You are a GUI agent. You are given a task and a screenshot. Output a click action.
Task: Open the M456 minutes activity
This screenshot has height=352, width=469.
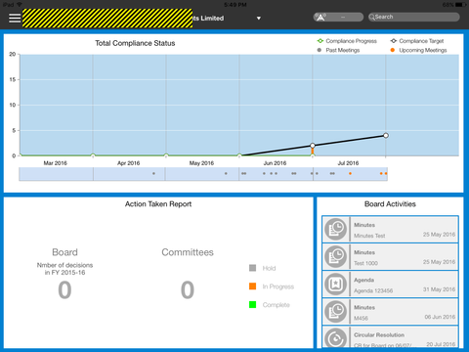[390, 312]
